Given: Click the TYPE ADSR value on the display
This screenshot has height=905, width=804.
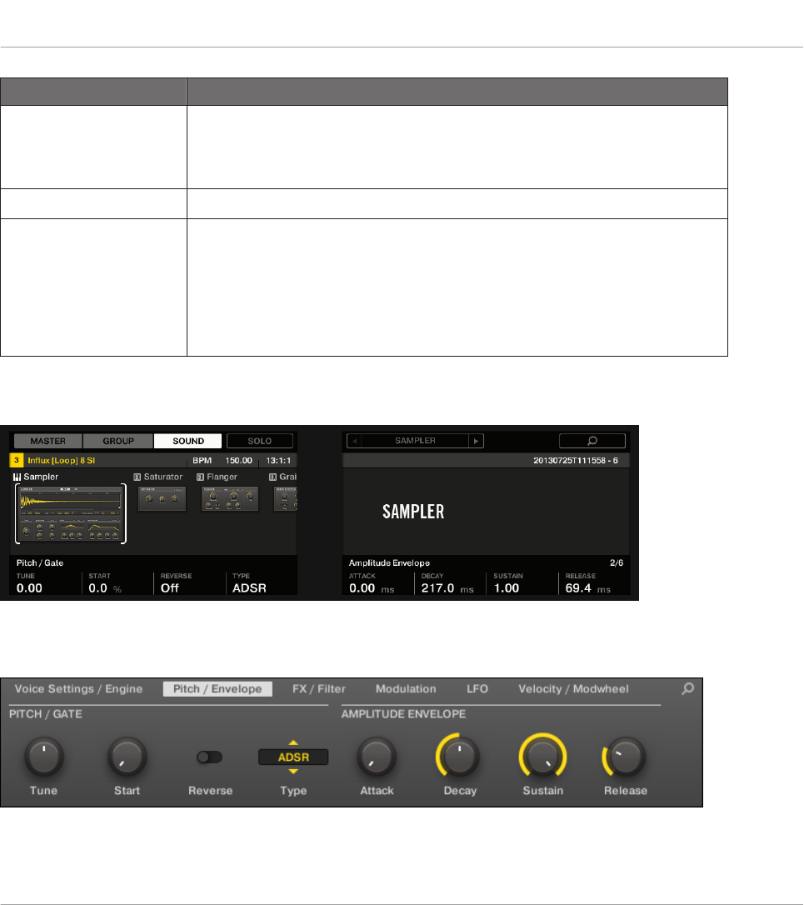Looking at the screenshot, I should 249,588.
